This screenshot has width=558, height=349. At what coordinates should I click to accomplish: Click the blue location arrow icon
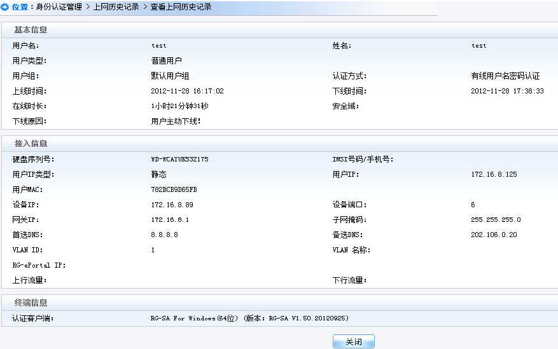pos(5,7)
